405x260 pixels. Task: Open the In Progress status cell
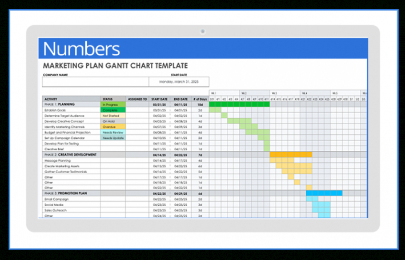pos(114,105)
